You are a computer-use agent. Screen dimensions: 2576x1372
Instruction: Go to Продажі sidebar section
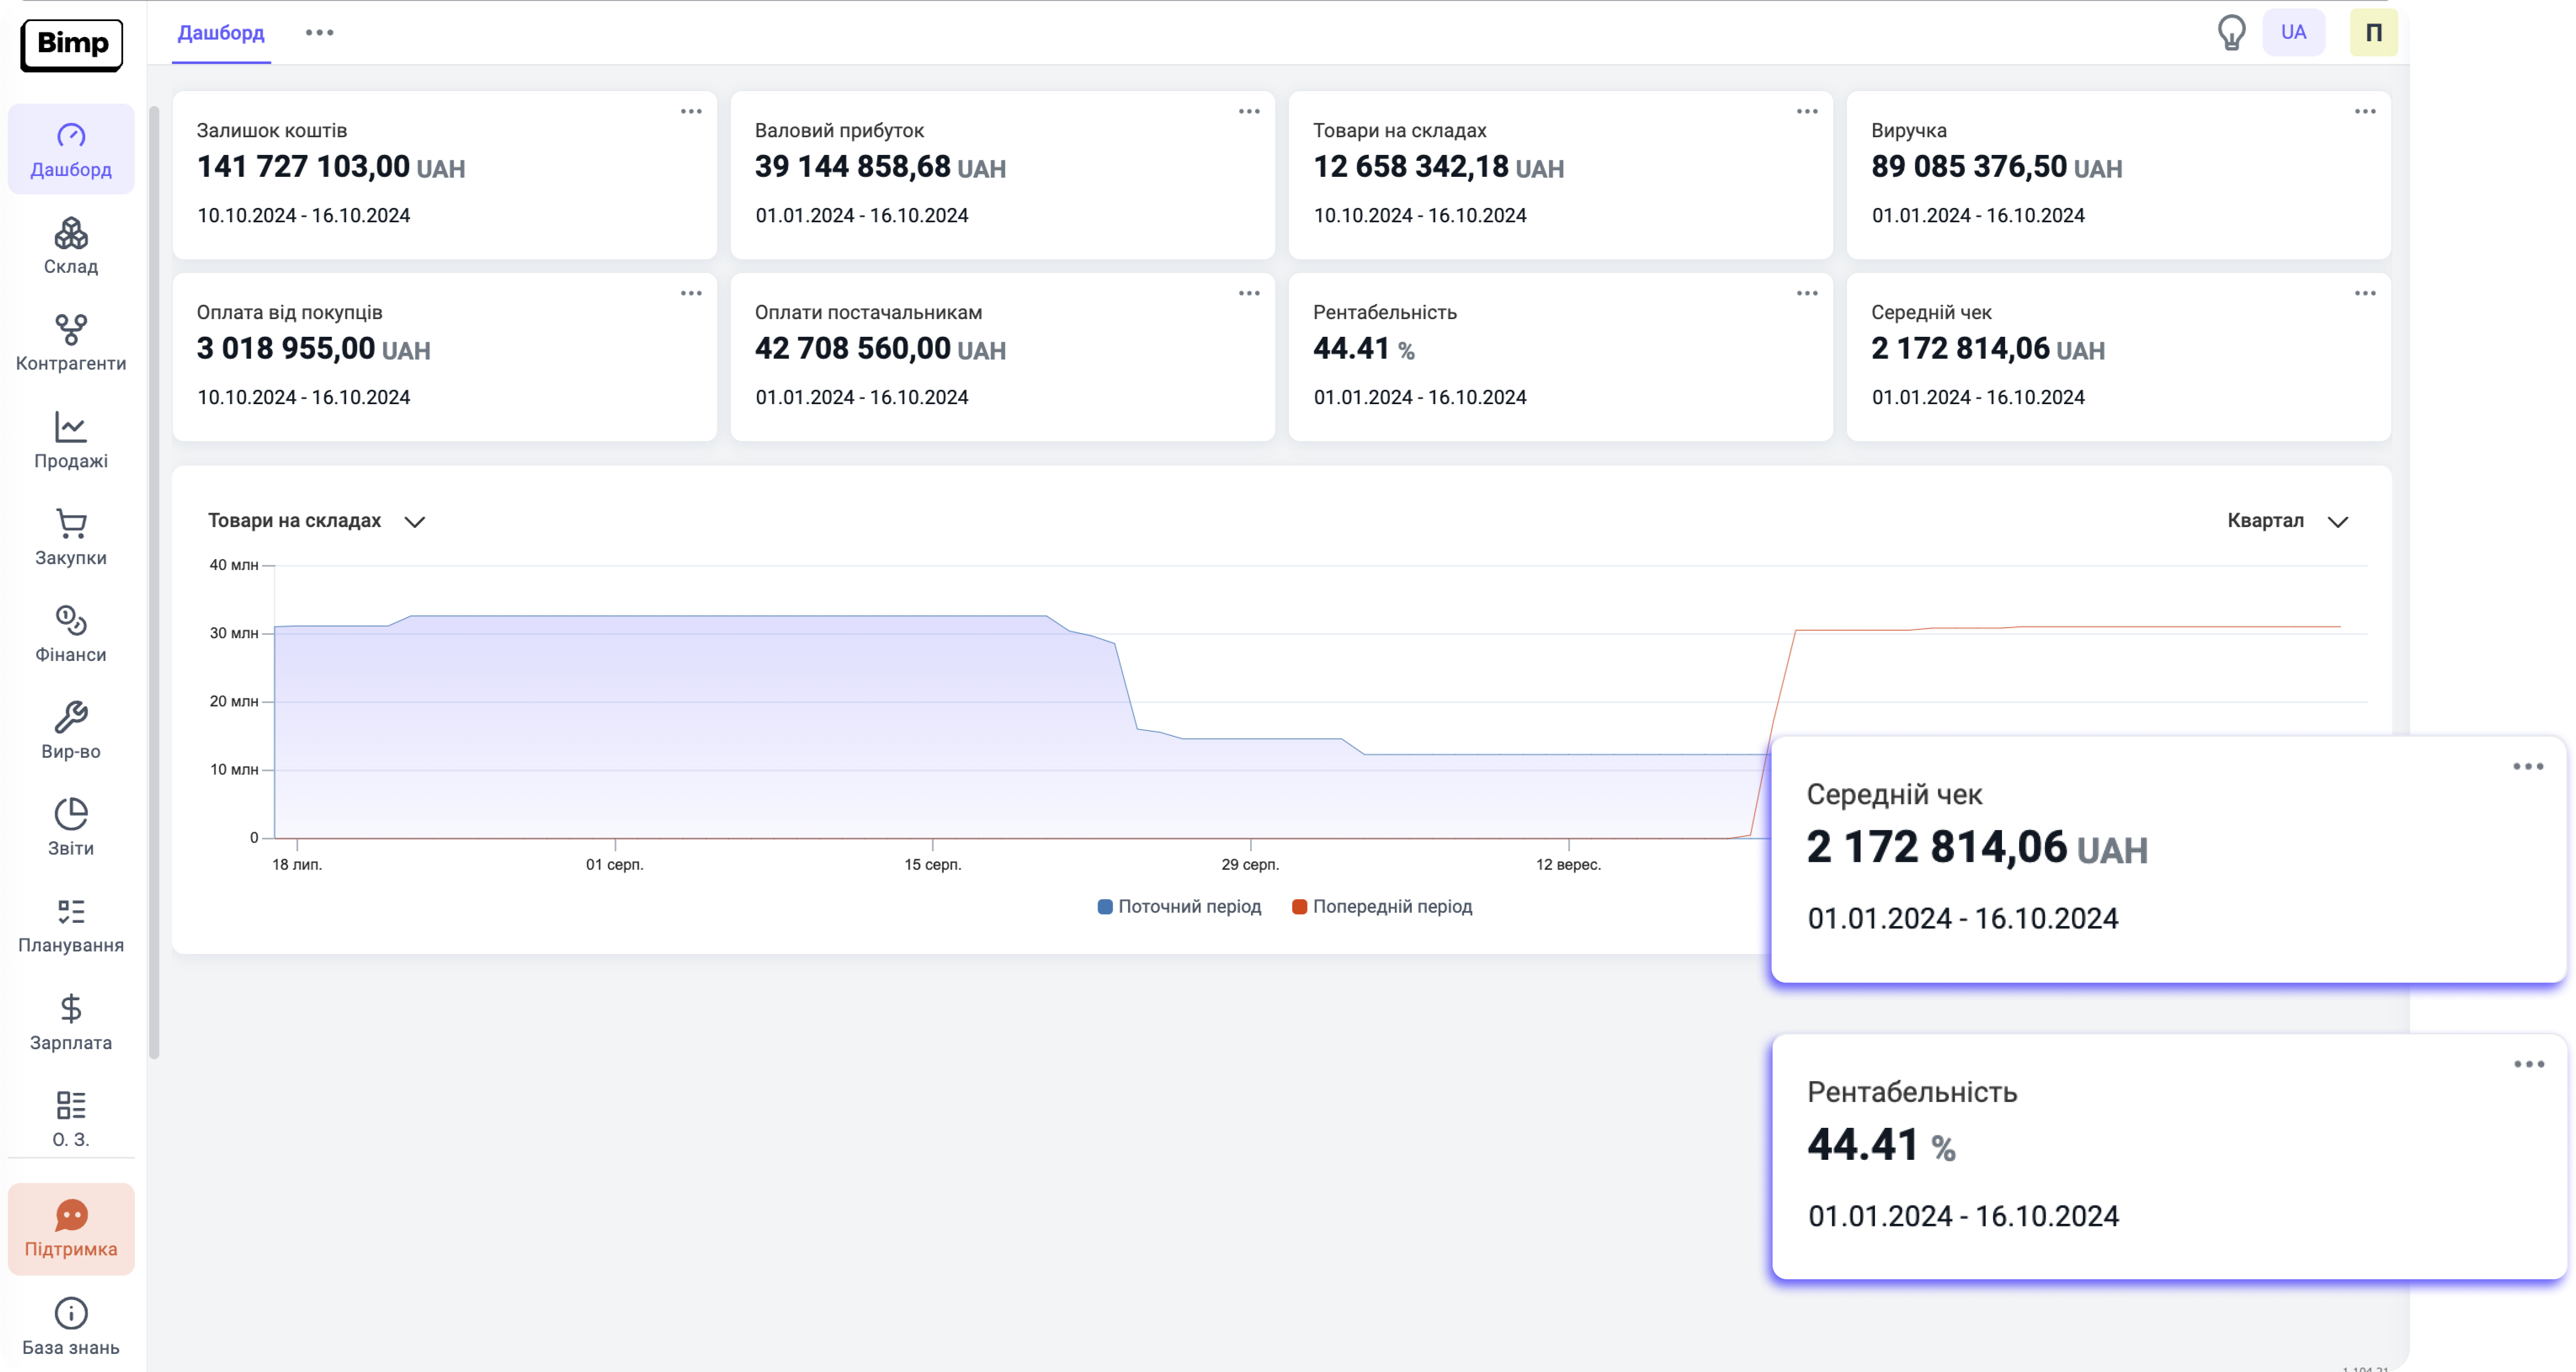pyautogui.click(x=71, y=440)
